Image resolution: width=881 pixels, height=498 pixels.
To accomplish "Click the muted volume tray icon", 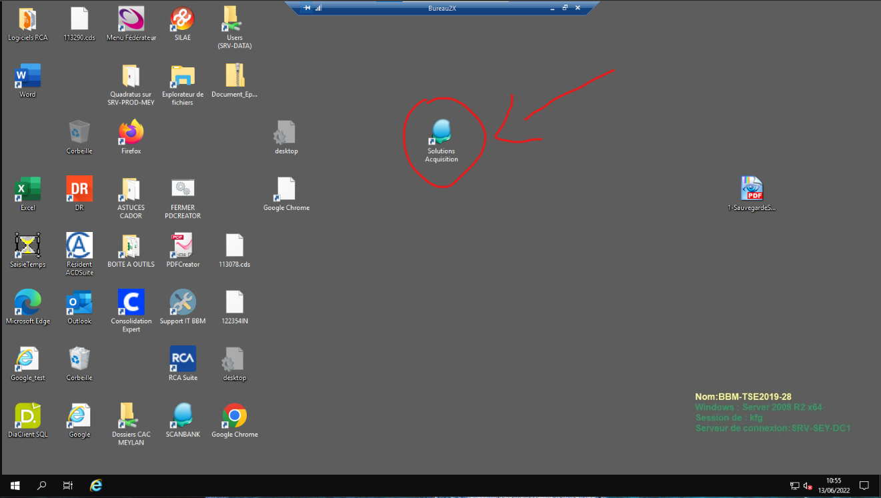I will [x=808, y=486].
